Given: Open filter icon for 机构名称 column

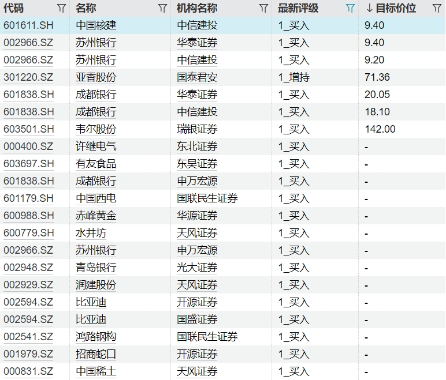Looking at the screenshot, I should (263, 8).
